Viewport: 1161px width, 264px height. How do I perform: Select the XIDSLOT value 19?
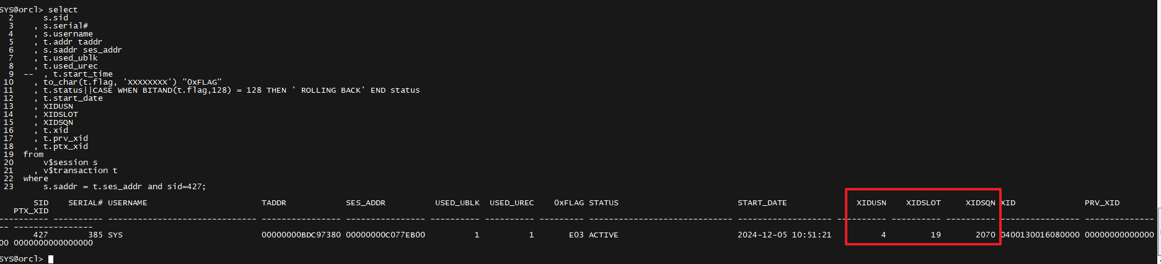click(935, 235)
